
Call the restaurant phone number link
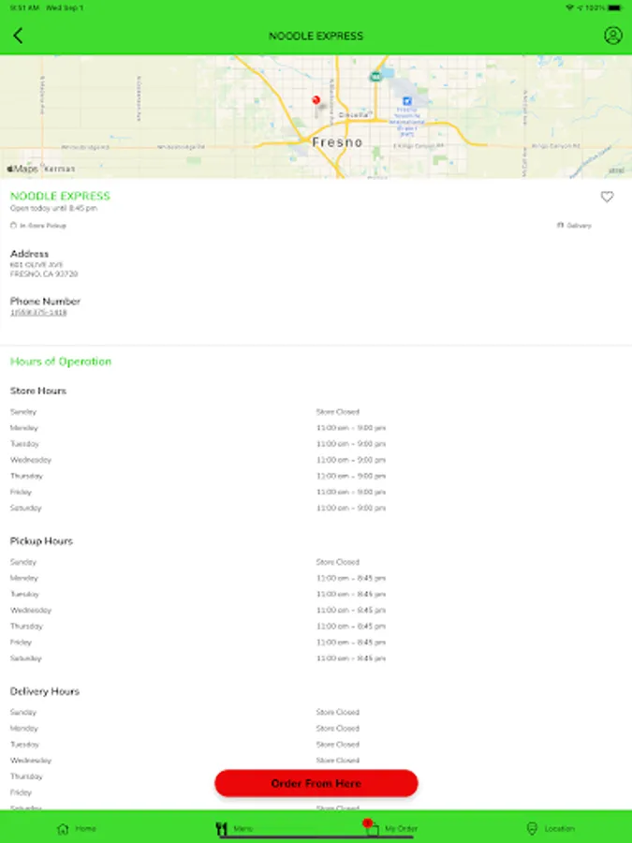38,312
